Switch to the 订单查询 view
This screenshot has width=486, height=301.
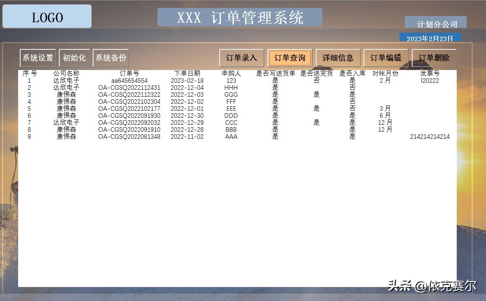tap(290, 58)
